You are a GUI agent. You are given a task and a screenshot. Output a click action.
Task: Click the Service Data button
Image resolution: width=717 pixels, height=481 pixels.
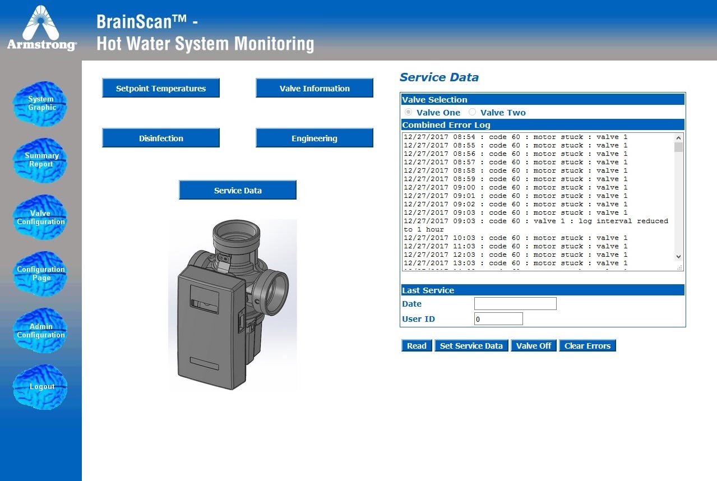(238, 190)
